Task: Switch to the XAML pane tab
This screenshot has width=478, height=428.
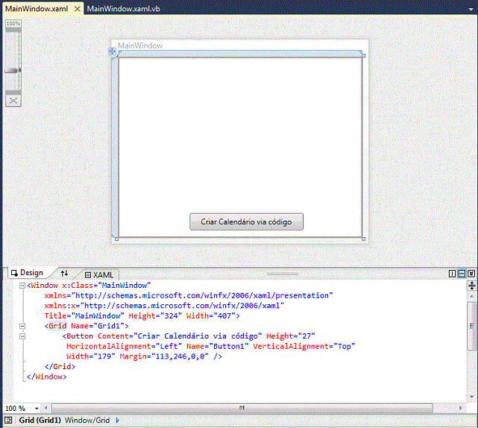Action: (x=99, y=274)
